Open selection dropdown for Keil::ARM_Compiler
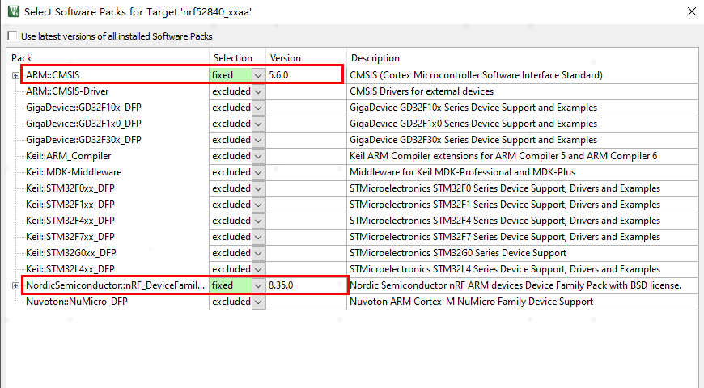Screen dimensions: 704x388 [x=258, y=156]
